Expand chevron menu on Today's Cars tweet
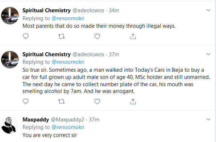The width and height of the screenshot is (216, 142). (208, 54)
